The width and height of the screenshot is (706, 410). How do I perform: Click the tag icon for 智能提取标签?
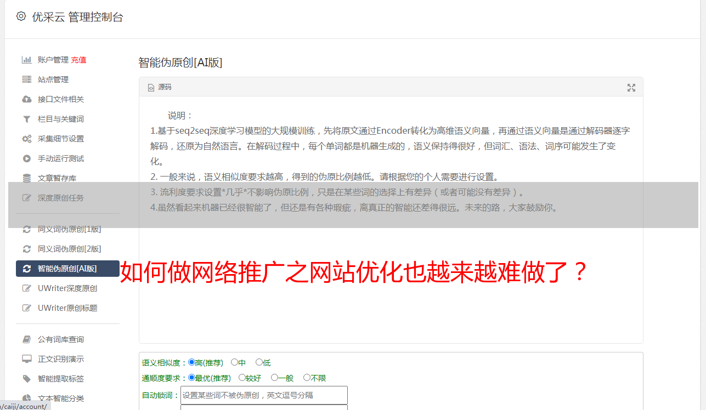pyautogui.click(x=26, y=379)
